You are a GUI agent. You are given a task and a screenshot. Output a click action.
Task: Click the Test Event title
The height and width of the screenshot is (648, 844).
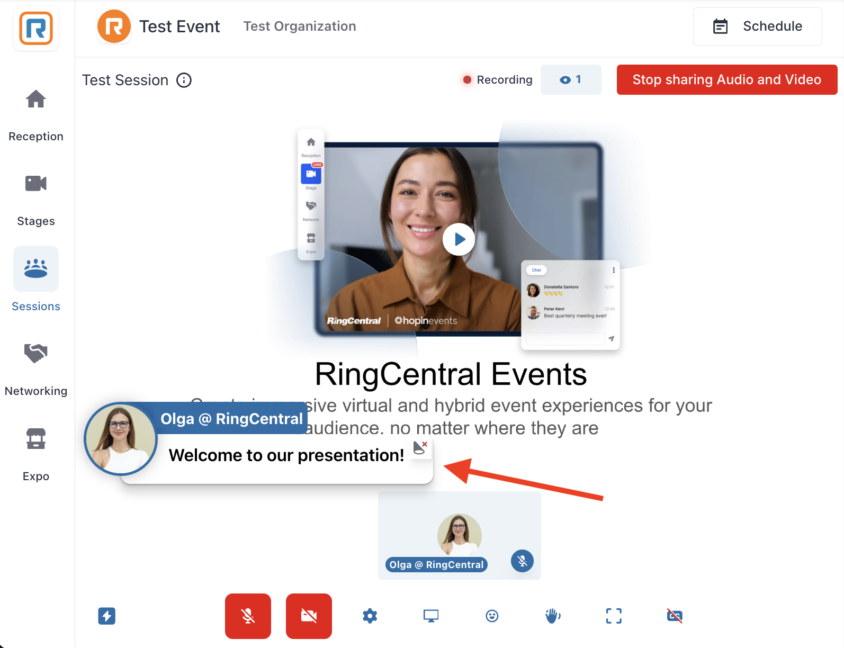click(x=179, y=26)
